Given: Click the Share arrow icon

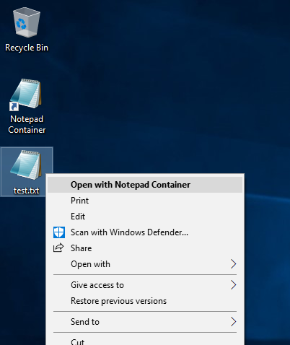Looking at the screenshot, I should coord(58,248).
